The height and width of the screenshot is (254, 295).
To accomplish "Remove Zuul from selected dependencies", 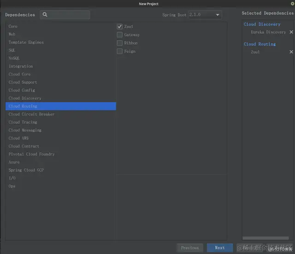I will click(291, 52).
